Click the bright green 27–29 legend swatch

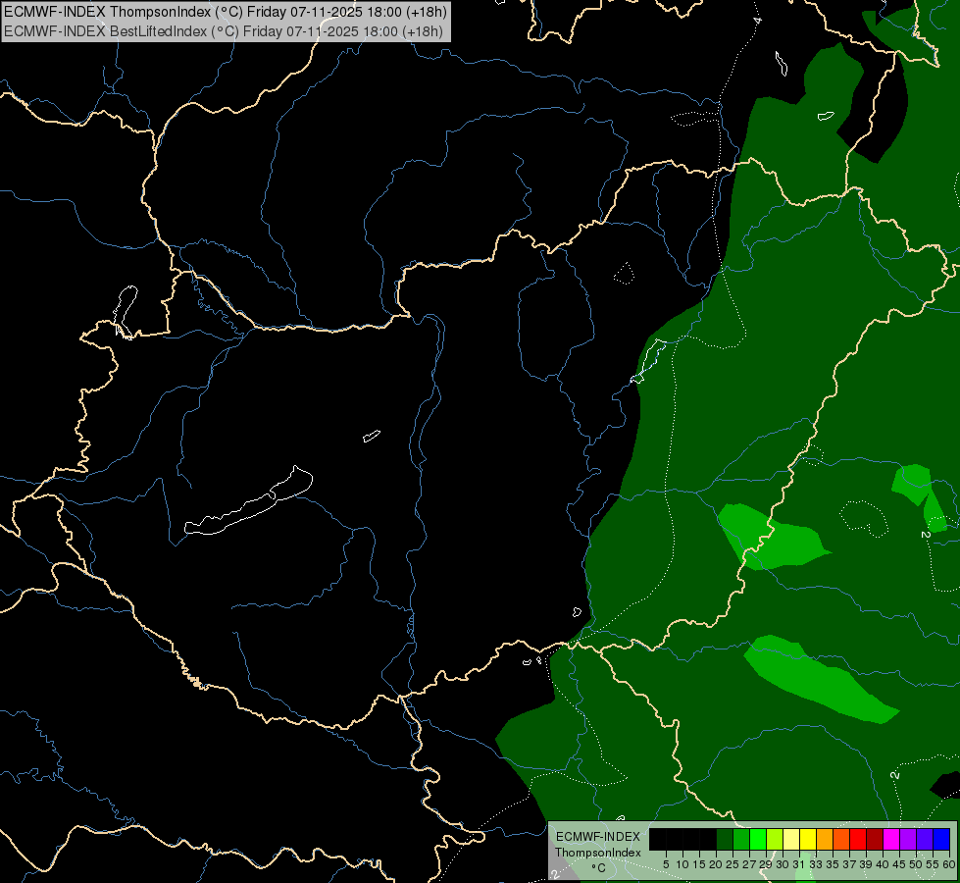(x=758, y=839)
